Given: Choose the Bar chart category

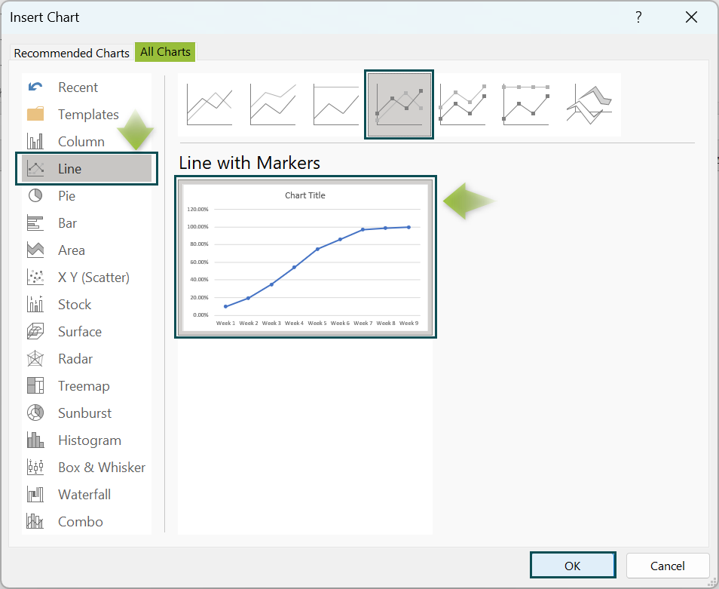Looking at the screenshot, I should tap(87, 223).
